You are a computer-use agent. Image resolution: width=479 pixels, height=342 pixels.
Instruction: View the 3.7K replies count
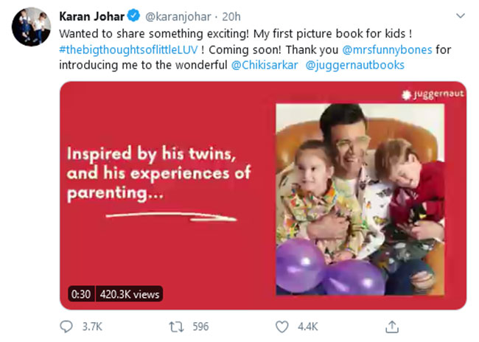(x=93, y=327)
